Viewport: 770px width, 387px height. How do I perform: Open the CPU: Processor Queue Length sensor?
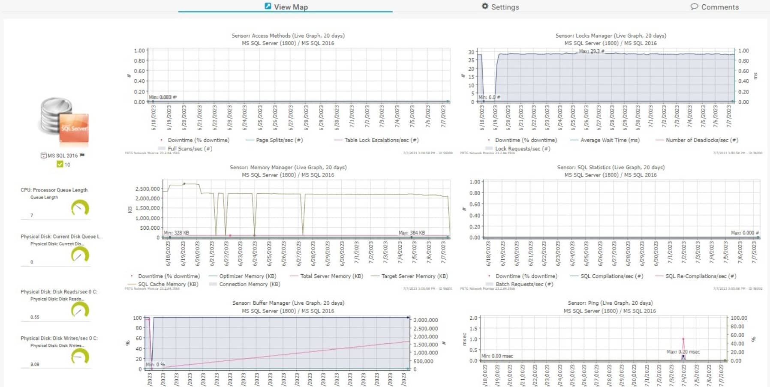pos(54,190)
